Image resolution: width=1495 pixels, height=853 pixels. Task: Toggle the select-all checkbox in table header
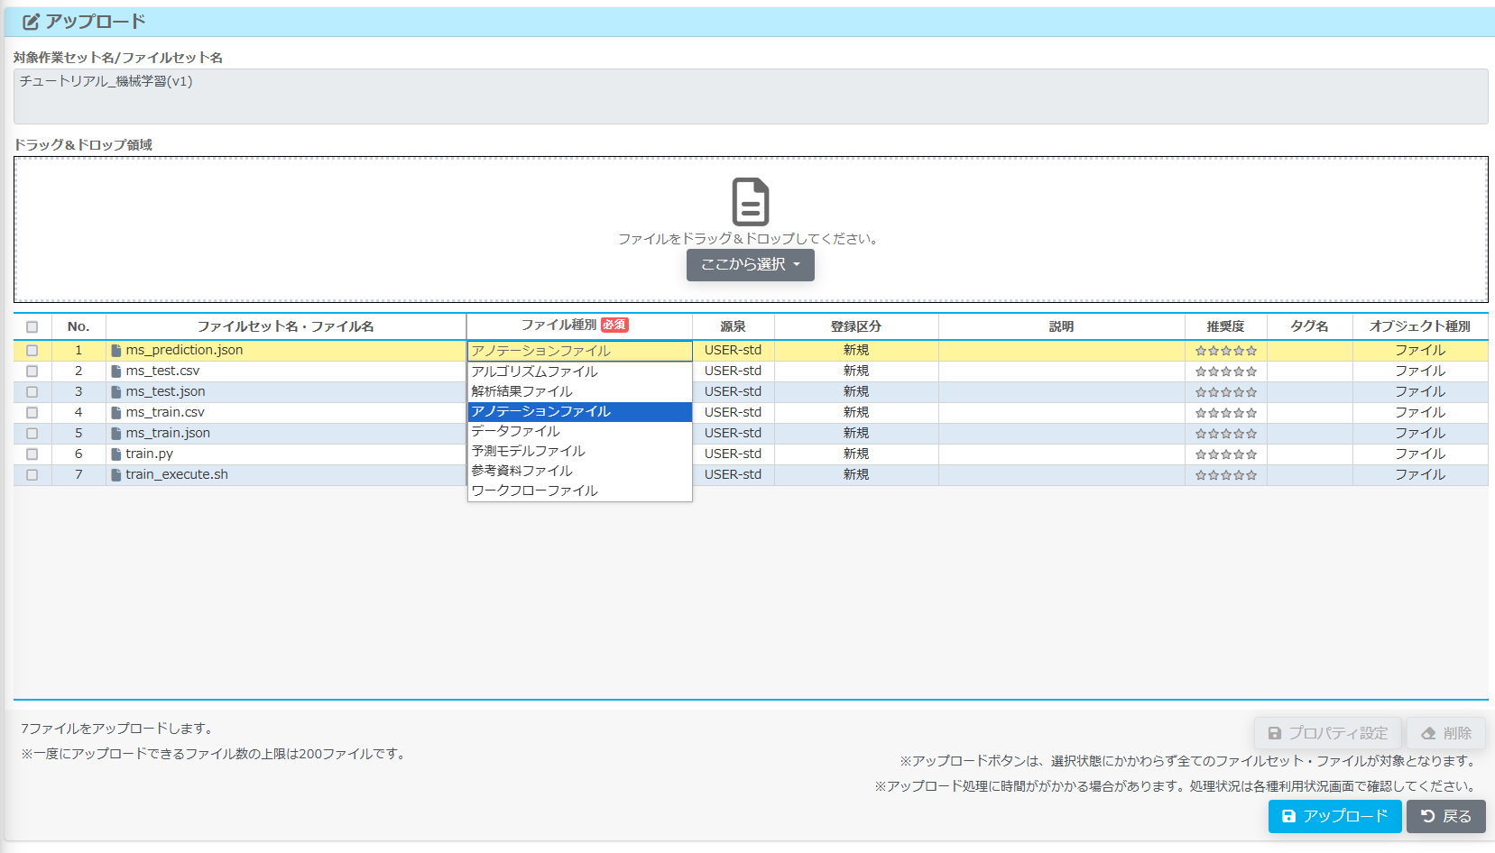(32, 327)
